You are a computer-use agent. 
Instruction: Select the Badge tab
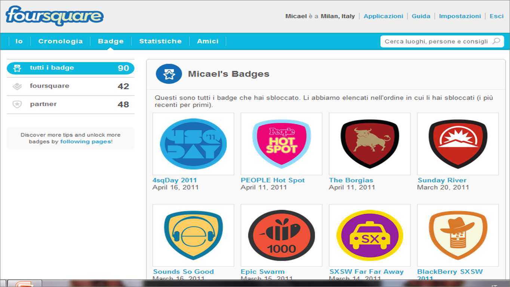point(111,41)
